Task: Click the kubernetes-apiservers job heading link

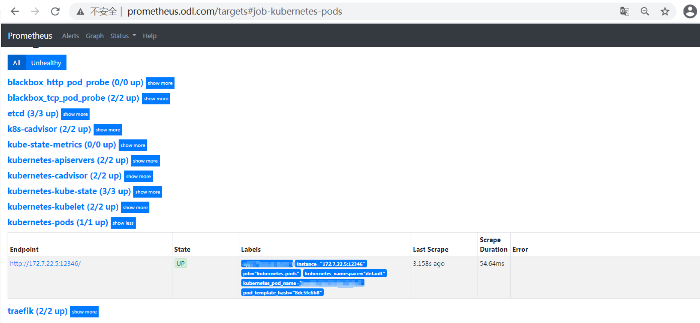Action: (68, 160)
